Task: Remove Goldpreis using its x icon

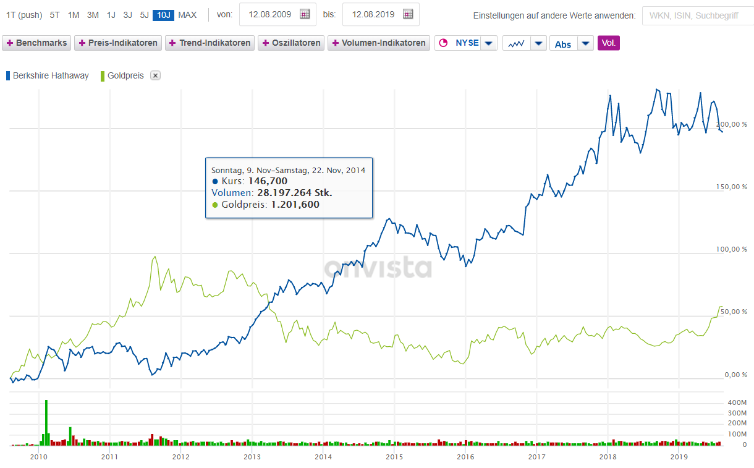Action: (156, 75)
